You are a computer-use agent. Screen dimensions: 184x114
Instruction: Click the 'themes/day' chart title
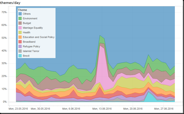[10, 3]
